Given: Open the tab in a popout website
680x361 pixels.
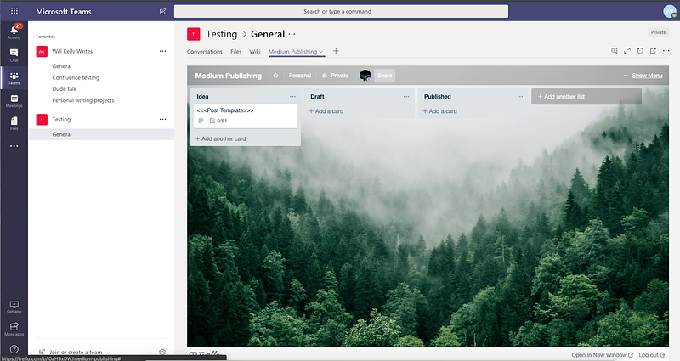Looking at the screenshot, I should point(653,51).
